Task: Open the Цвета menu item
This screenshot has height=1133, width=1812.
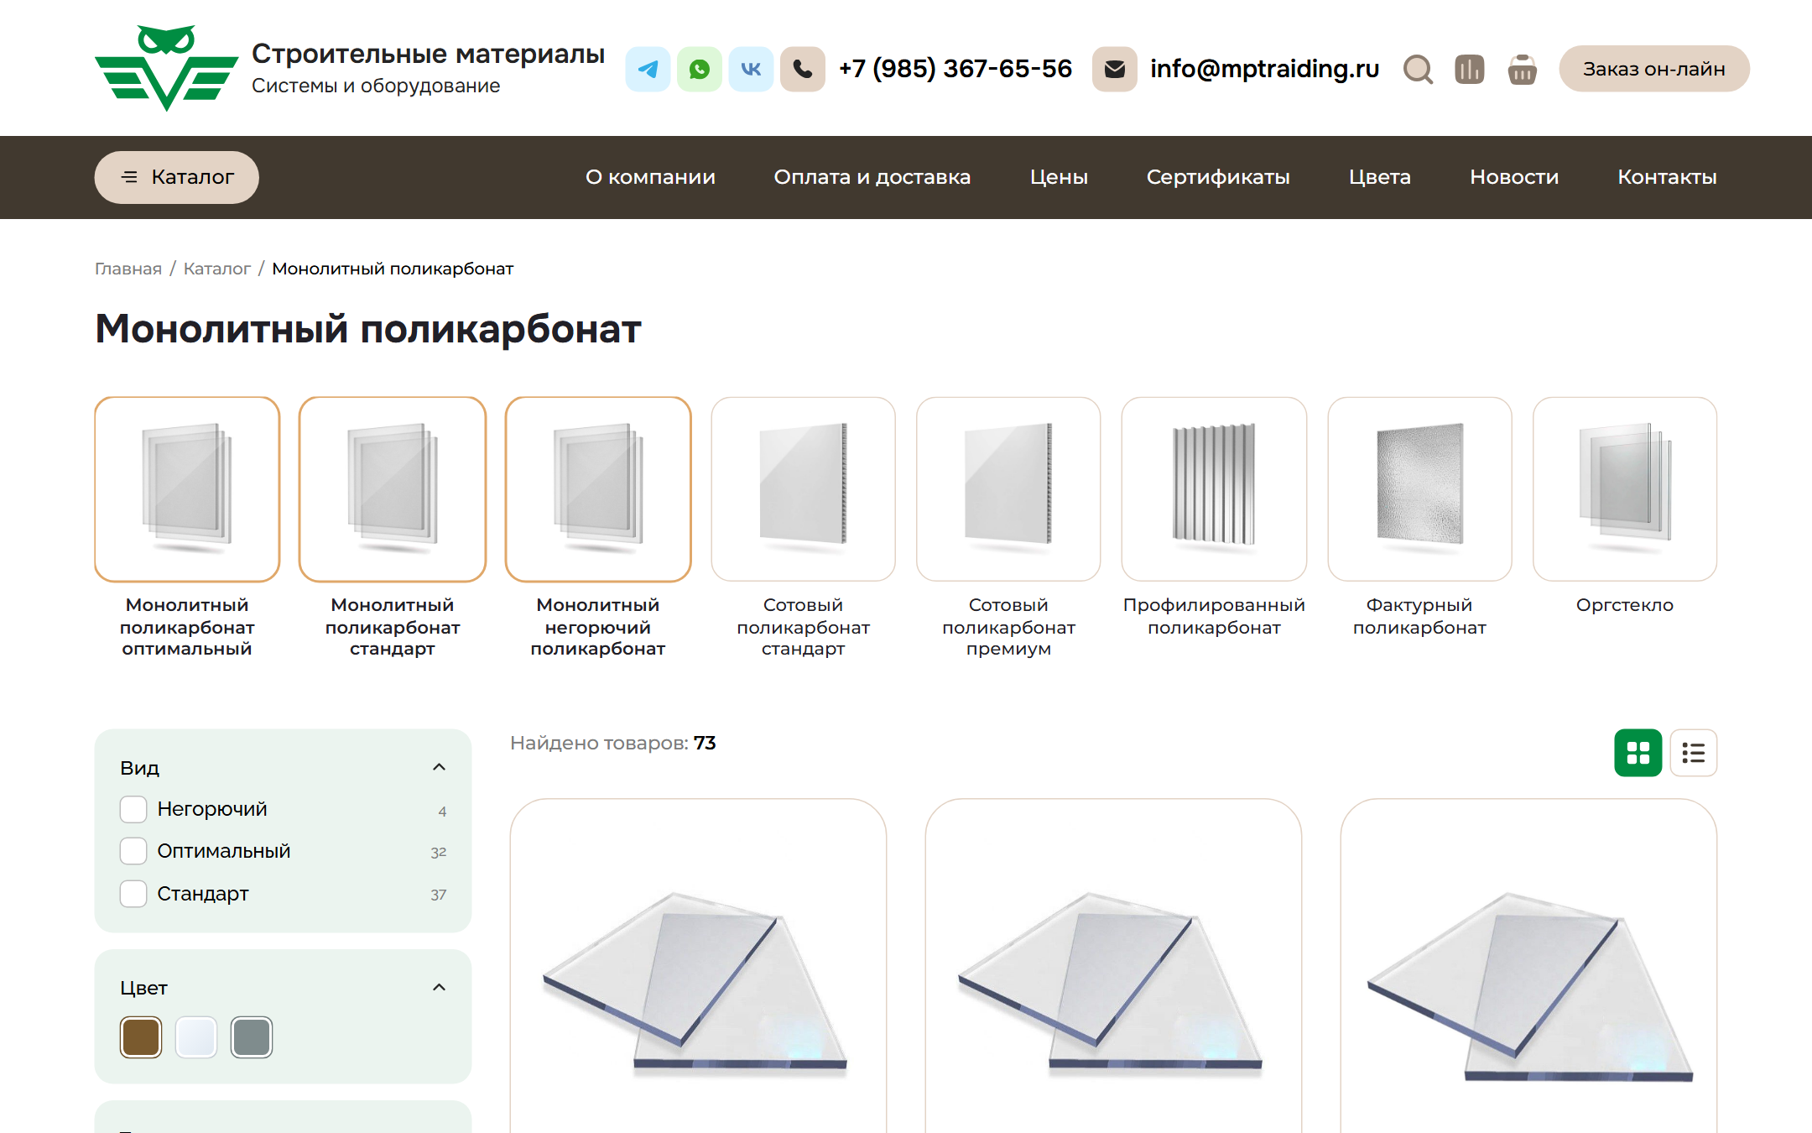Action: 1379,177
